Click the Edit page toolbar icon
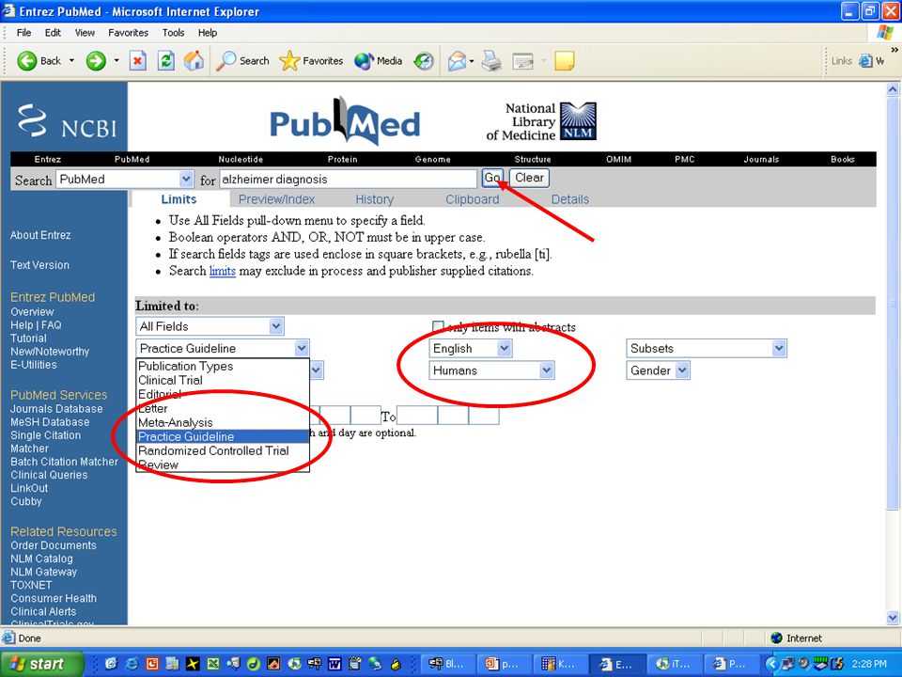 523,61
